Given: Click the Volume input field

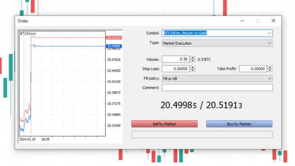Looking at the screenshot, I should pyautogui.click(x=176, y=59).
